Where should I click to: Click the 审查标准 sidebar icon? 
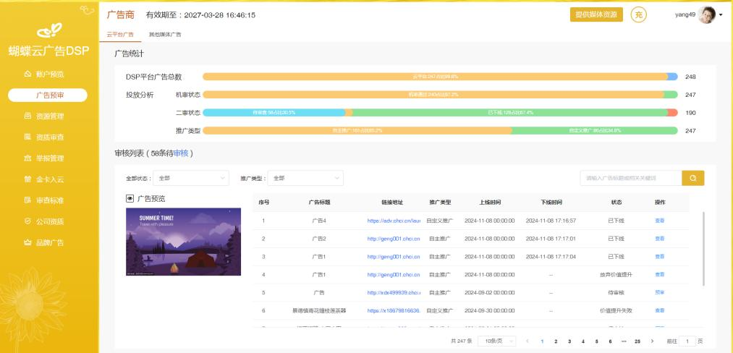click(x=27, y=200)
